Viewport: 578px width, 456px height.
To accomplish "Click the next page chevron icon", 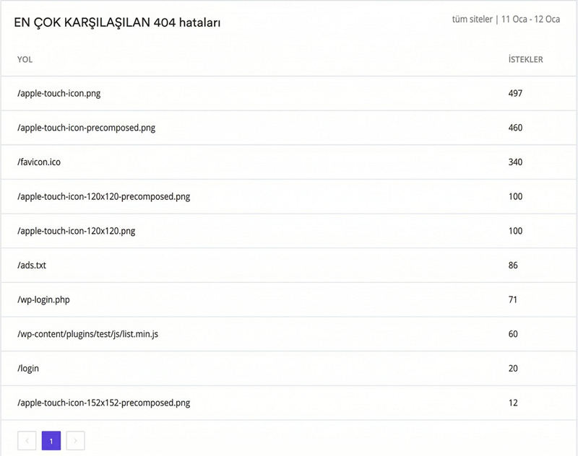I will (74, 439).
